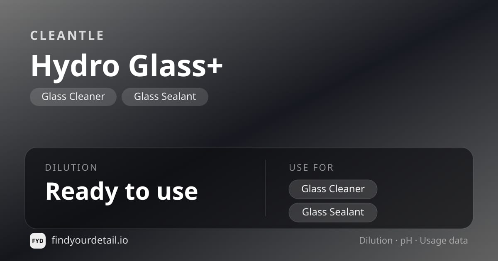Click the Ready to use text
The image size is (498, 261).
point(122,191)
